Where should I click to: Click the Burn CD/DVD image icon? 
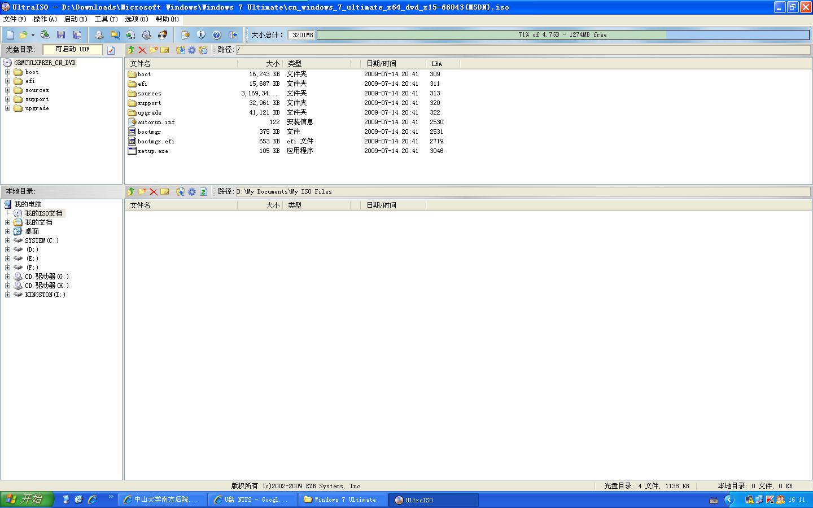(x=163, y=35)
